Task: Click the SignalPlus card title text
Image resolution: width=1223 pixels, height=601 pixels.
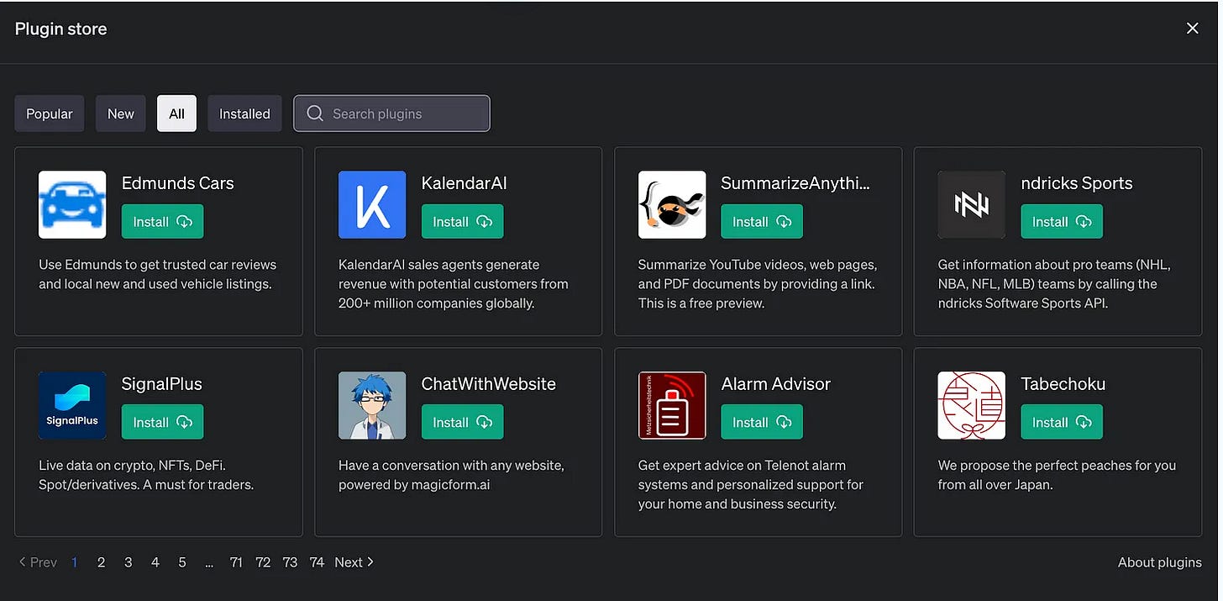Action: pyautogui.click(x=162, y=384)
